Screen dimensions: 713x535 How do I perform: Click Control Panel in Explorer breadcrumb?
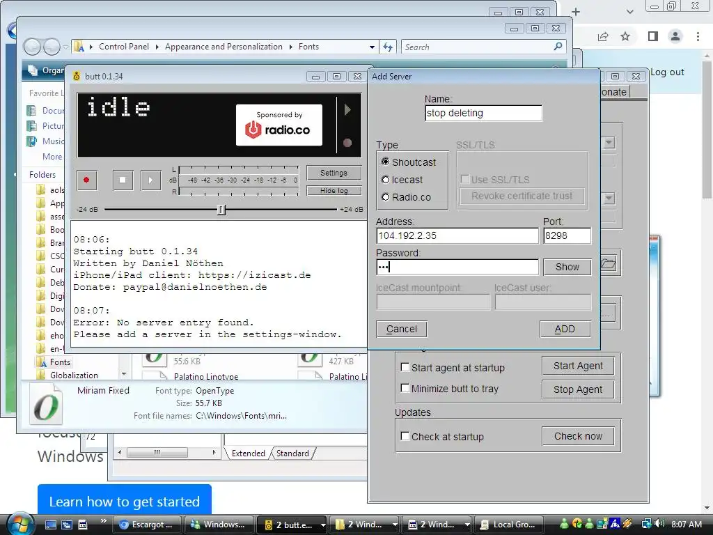124,47
